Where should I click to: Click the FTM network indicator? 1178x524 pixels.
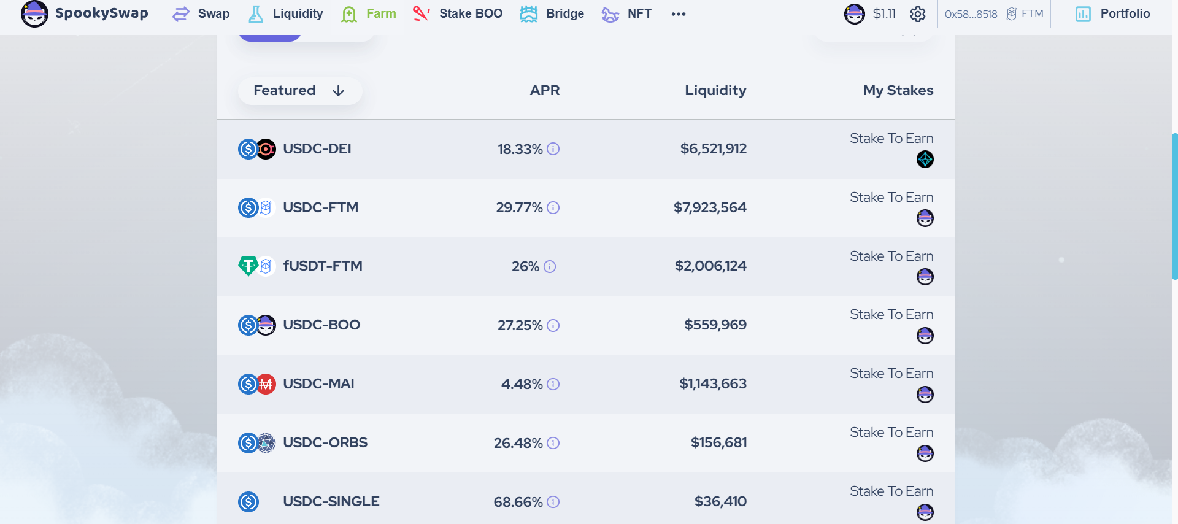tap(1025, 13)
